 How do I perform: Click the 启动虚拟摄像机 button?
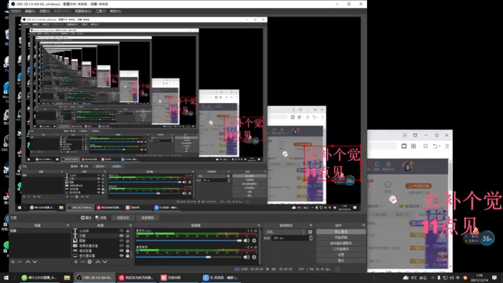point(341,243)
